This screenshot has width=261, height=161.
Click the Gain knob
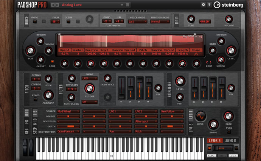click(213, 50)
